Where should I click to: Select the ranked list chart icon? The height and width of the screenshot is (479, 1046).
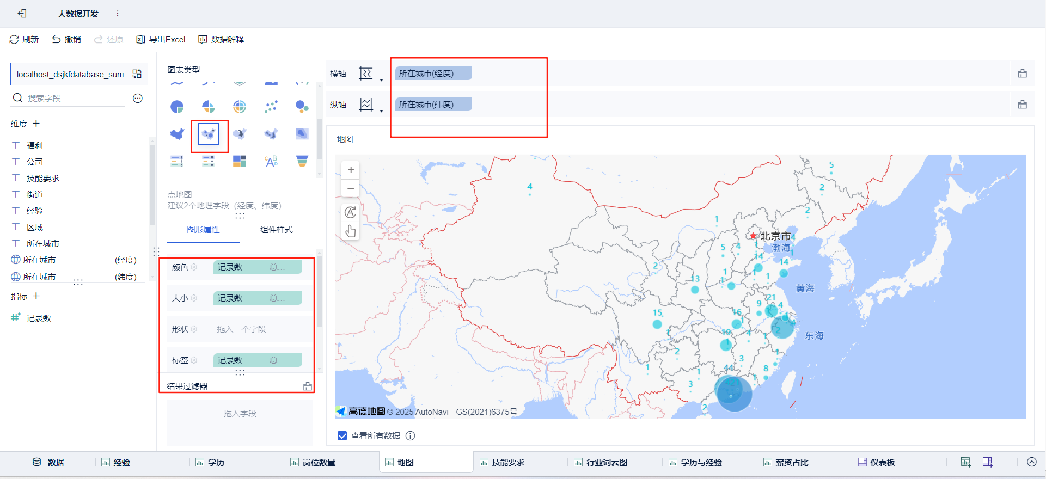click(177, 161)
